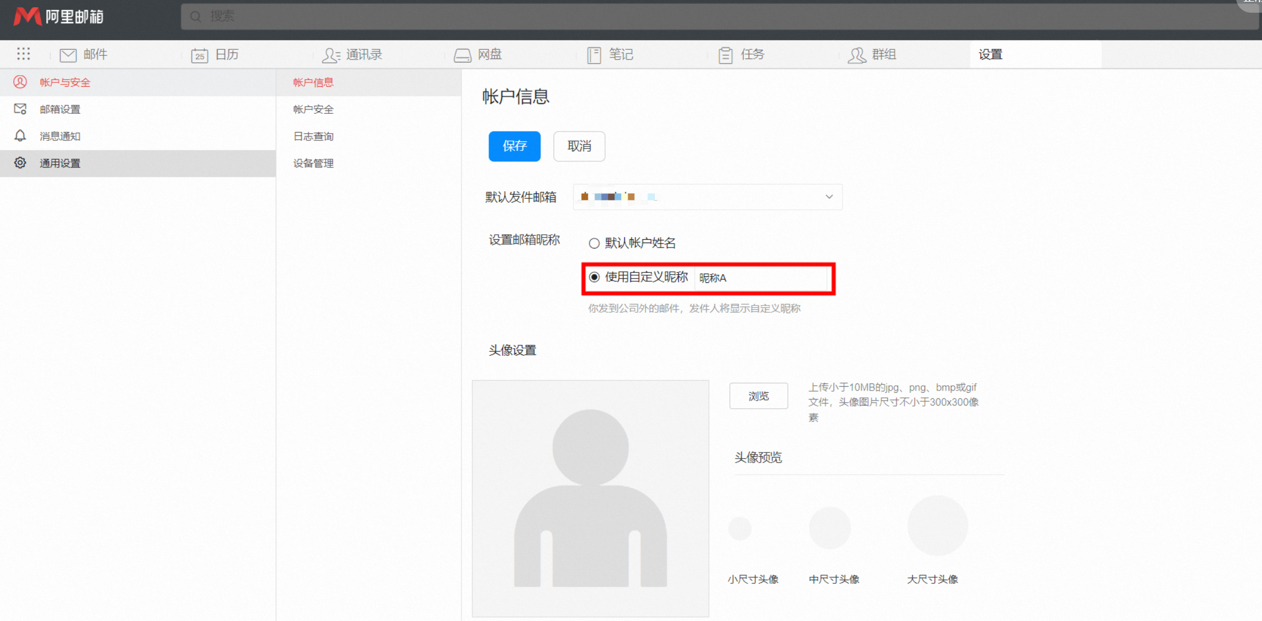Screen dimensions: 1262x621
Task: Click the notebook icon for 笔记
Action: [594, 55]
